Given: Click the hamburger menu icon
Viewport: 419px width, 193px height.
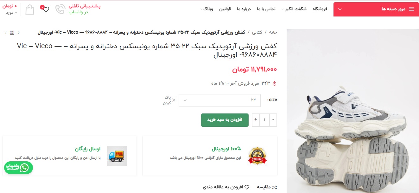Looking at the screenshot, I should tap(411, 9).
